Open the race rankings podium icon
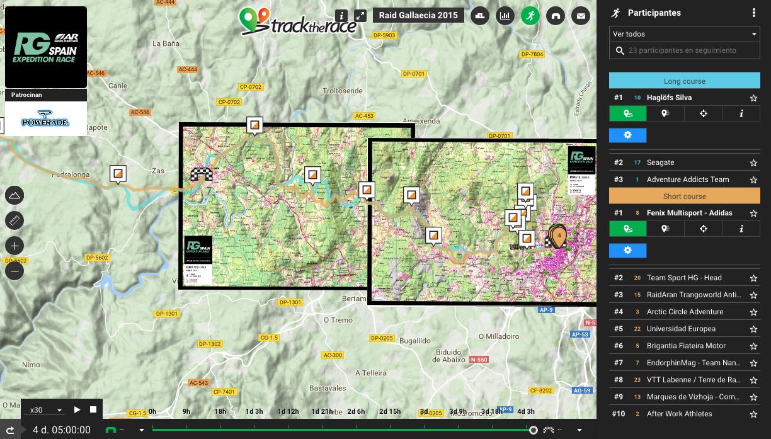771x439 pixels. click(480, 16)
